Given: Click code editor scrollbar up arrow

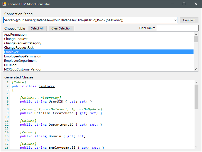Looking at the screenshot, I should (x=196, y=83).
